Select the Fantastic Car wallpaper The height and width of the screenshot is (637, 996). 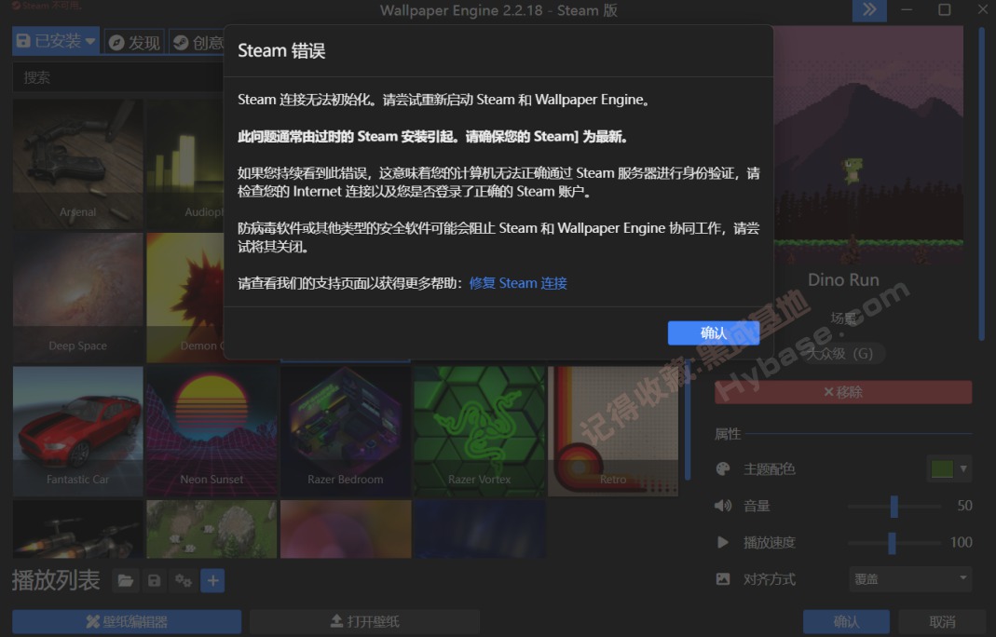pyautogui.click(x=77, y=431)
